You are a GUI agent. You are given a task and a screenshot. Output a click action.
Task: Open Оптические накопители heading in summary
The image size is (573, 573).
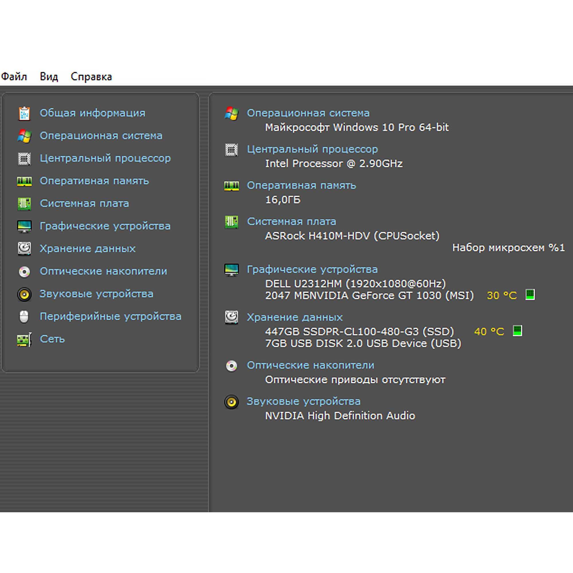coord(311,365)
